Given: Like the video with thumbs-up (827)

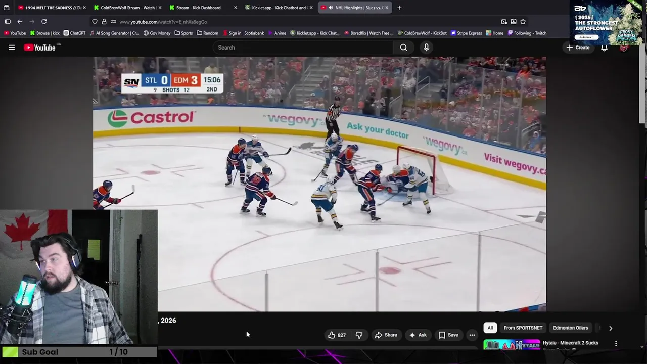Looking at the screenshot, I should point(337,335).
